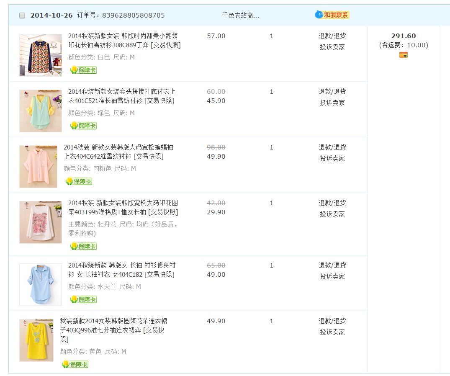Click the 和我联系 Wangwang chat icon
The image size is (450, 376).
(332, 15)
